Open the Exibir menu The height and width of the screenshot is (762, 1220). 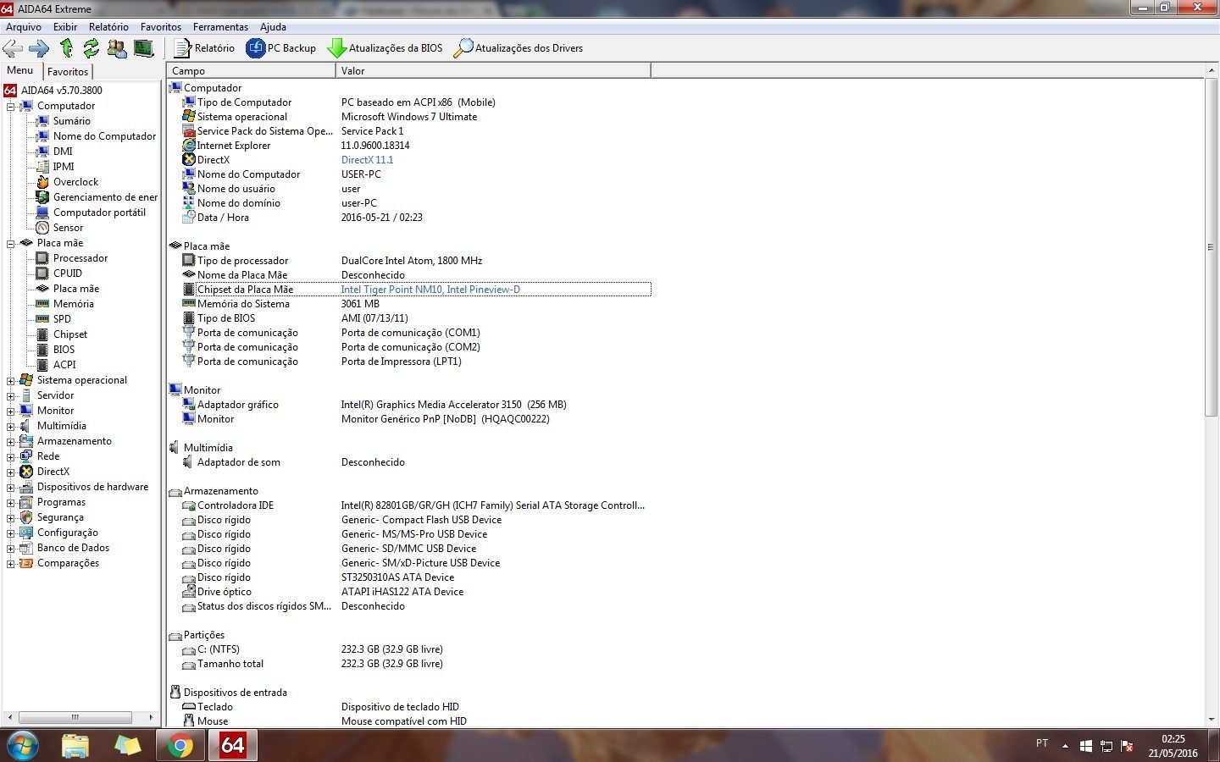tap(65, 27)
